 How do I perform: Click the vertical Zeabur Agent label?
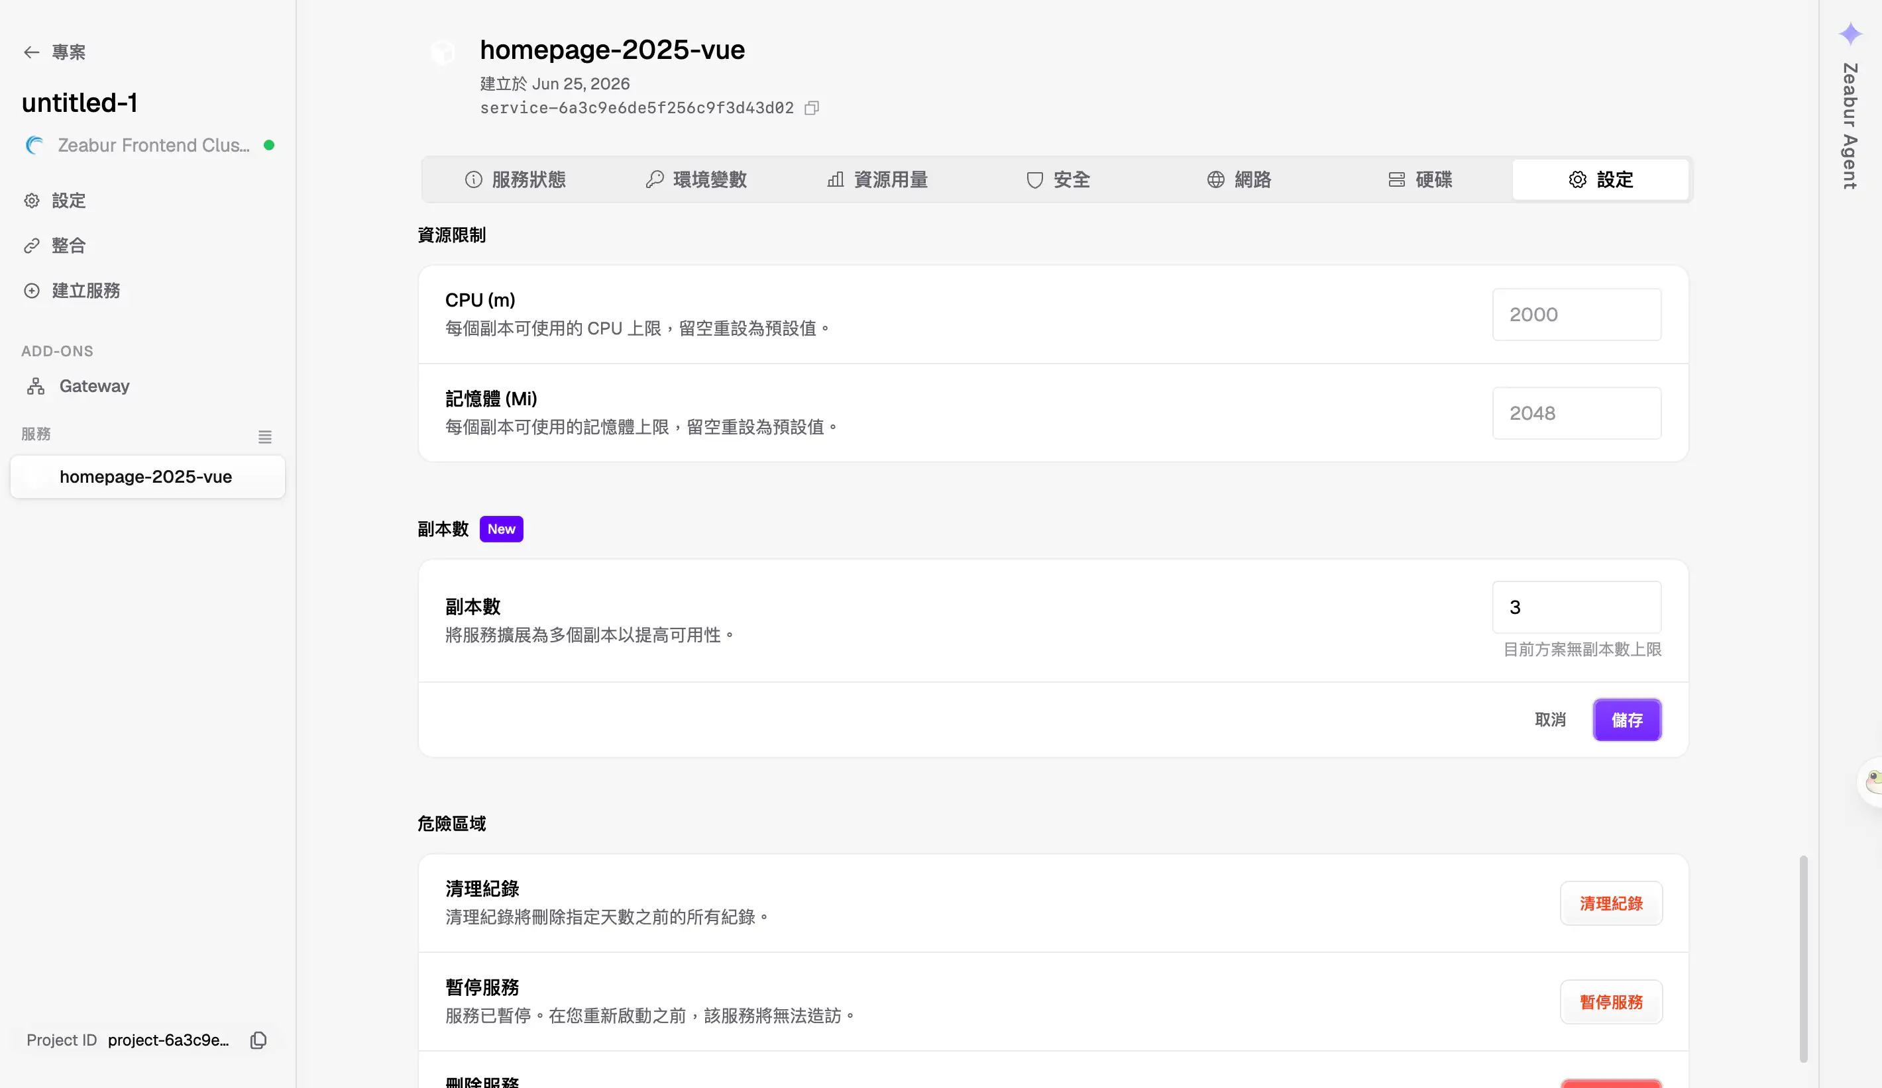point(1849,126)
